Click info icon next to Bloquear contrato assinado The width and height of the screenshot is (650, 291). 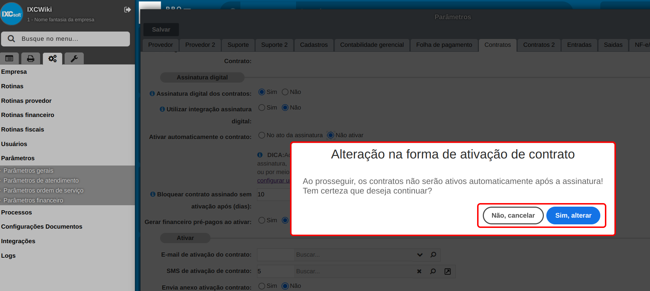(153, 194)
